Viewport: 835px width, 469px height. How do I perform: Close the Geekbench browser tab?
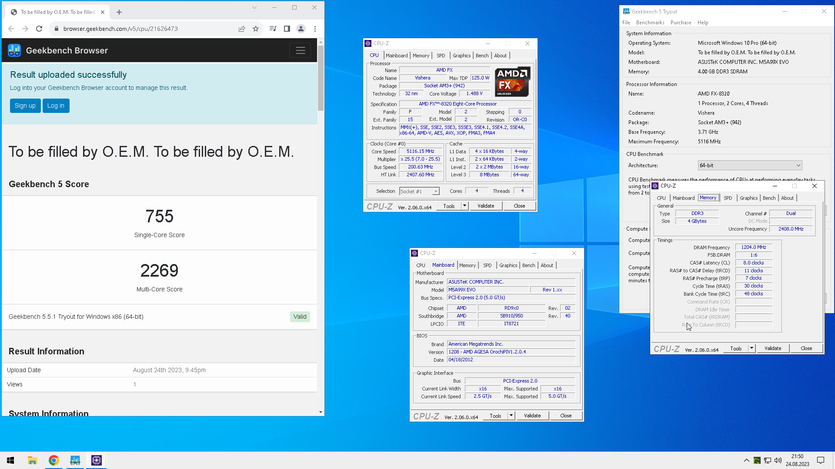tap(103, 12)
